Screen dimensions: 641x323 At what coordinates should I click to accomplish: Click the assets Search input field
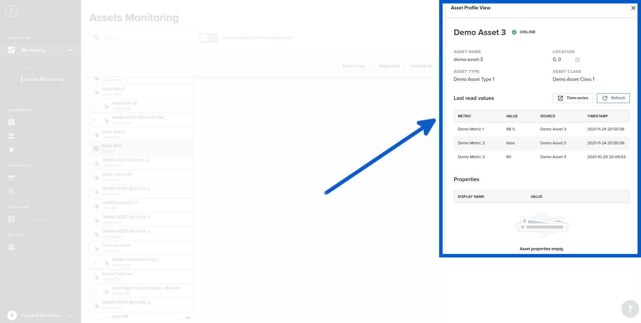click(146, 38)
